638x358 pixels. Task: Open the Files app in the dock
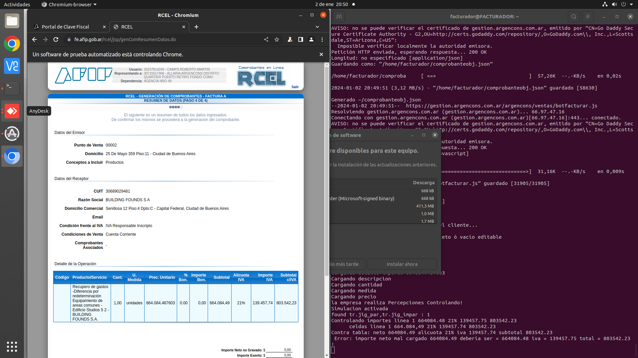[x=12, y=21]
